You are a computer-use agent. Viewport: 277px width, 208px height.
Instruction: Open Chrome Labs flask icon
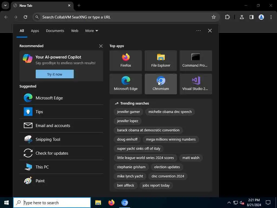(x=242, y=17)
